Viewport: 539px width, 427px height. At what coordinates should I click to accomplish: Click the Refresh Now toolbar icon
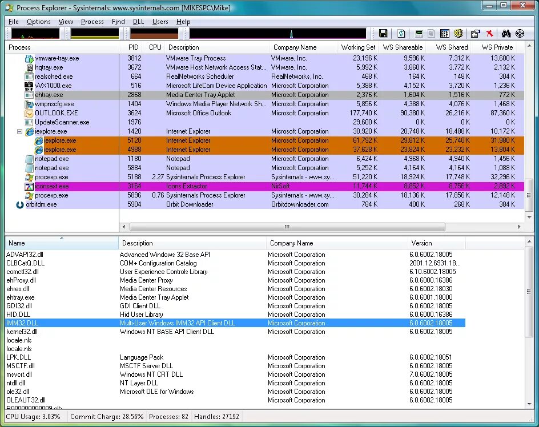click(x=401, y=33)
